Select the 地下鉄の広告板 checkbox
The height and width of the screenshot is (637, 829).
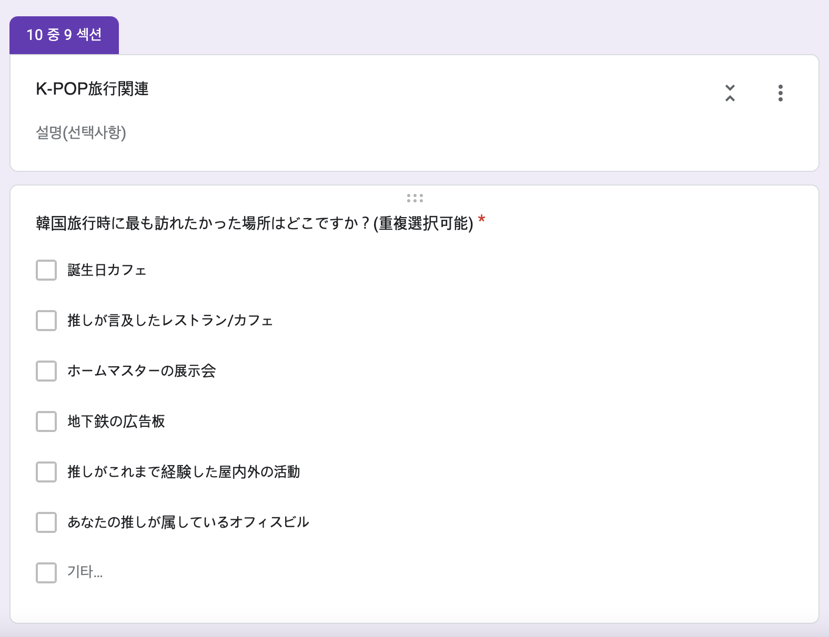46,422
